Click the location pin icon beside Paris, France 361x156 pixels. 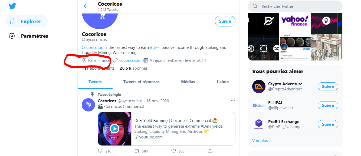click(84, 60)
